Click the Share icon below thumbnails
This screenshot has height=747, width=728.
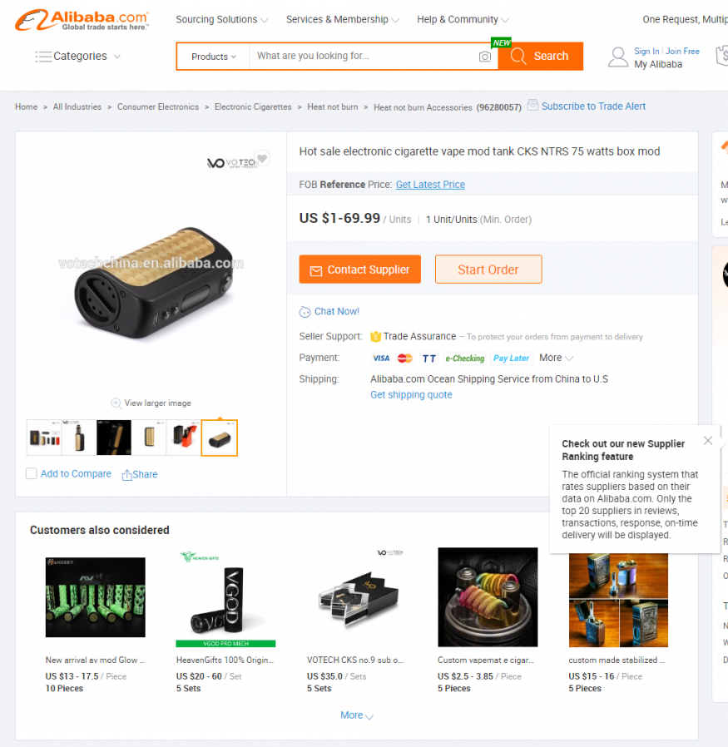[x=126, y=475]
